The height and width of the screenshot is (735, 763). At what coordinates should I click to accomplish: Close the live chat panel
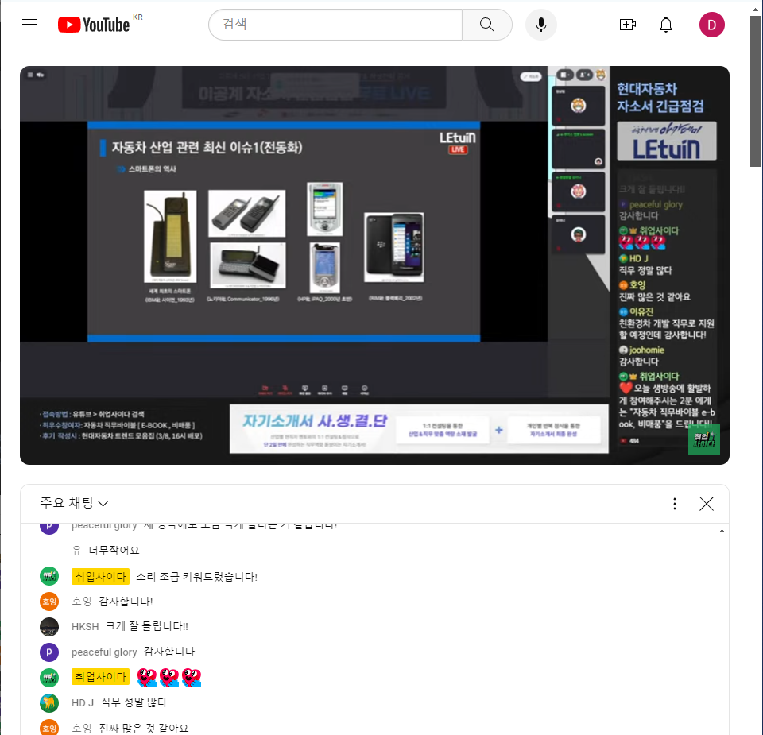(707, 504)
